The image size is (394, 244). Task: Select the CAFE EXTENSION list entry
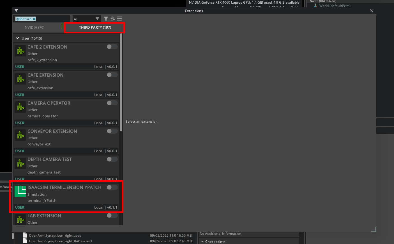point(66,81)
